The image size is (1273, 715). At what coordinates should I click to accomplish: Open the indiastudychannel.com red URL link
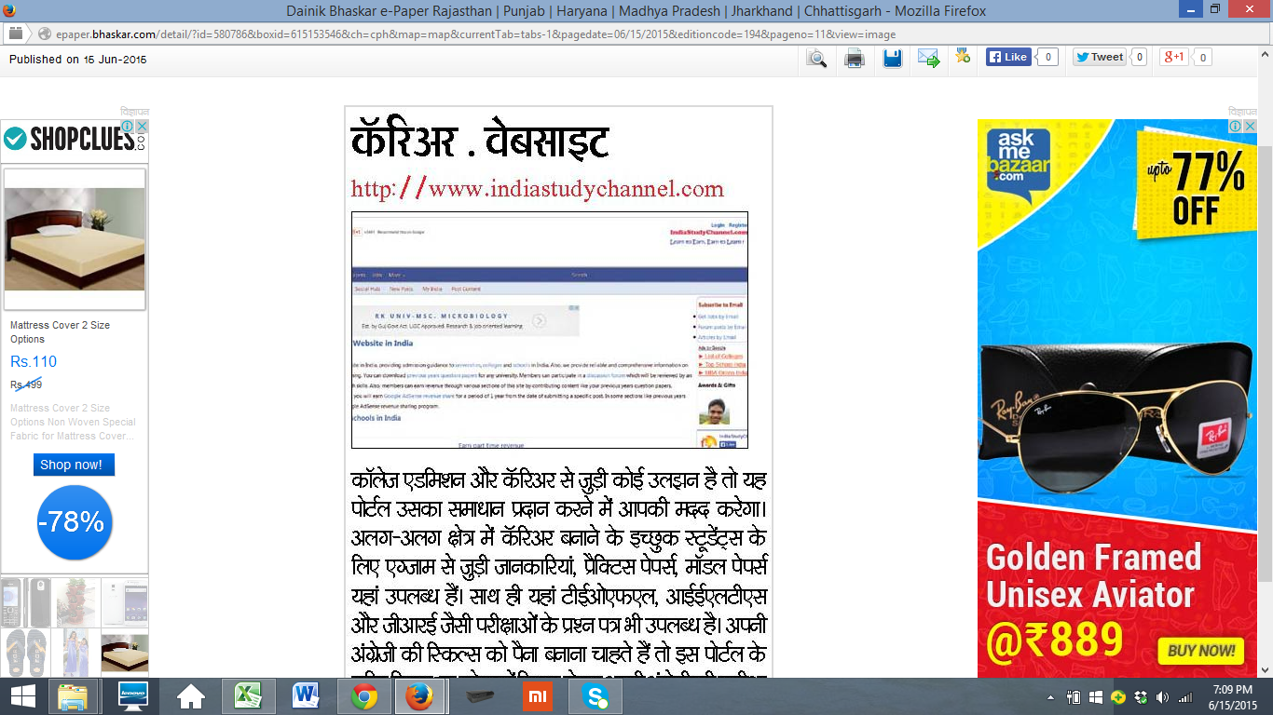pos(537,189)
